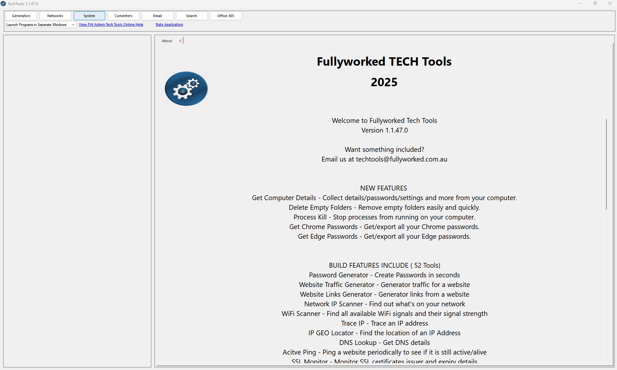617x370 pixels.
Task: Restore down the TechTools window
Action: coord(595,4)
